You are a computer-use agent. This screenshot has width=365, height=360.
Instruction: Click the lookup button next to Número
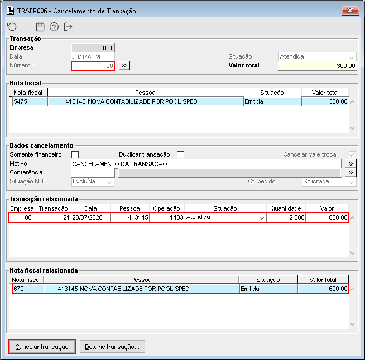click(x=124, y=66)
